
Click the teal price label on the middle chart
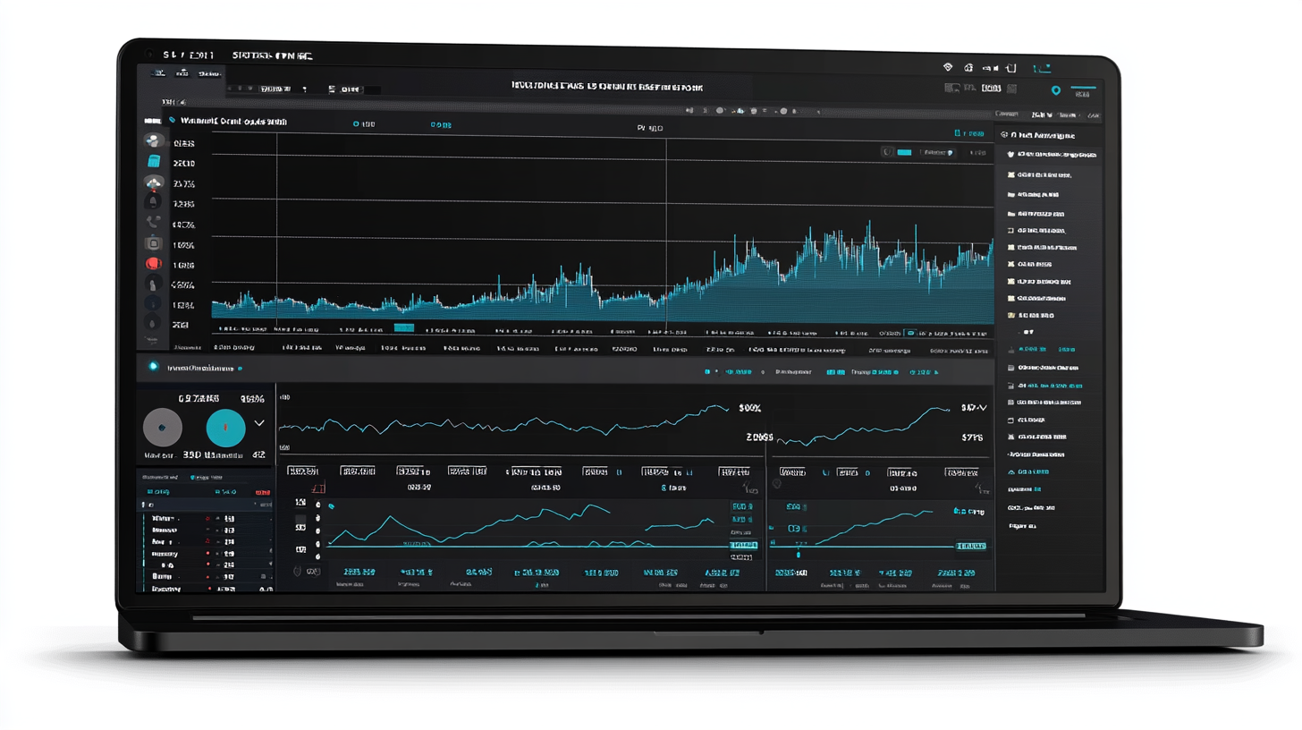click(x=745, y=545)
